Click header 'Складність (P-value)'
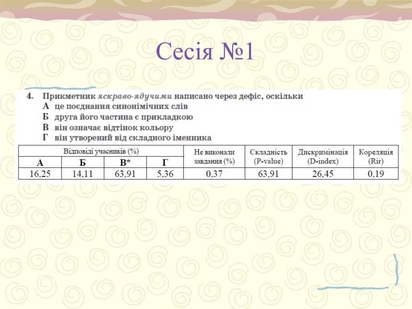 (x=268, y=157)
